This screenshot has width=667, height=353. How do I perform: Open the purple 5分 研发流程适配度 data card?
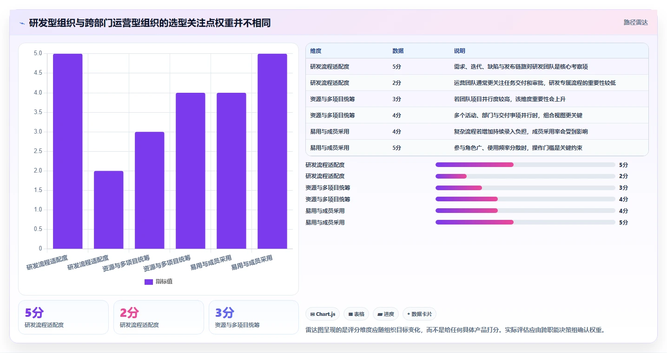63,317
